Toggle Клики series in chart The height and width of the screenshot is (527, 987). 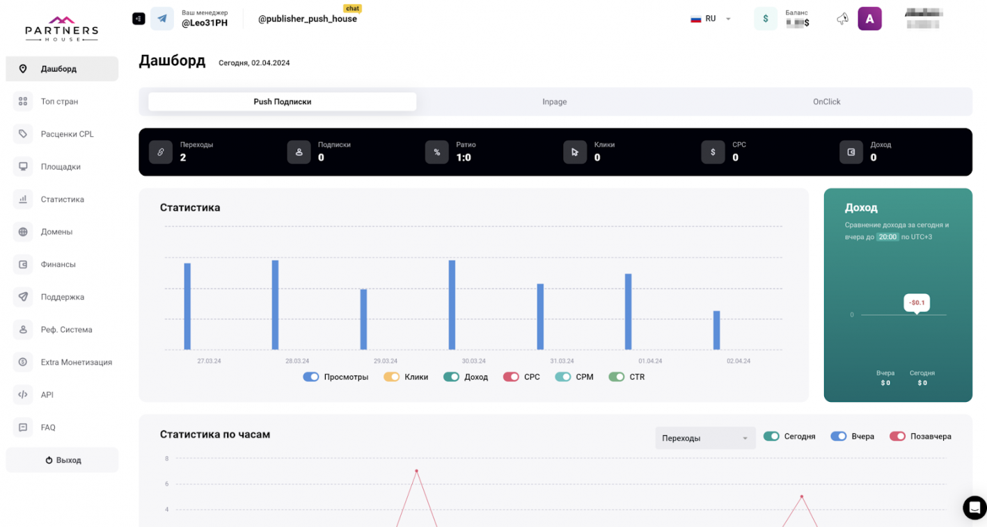[x=391, y=377]
